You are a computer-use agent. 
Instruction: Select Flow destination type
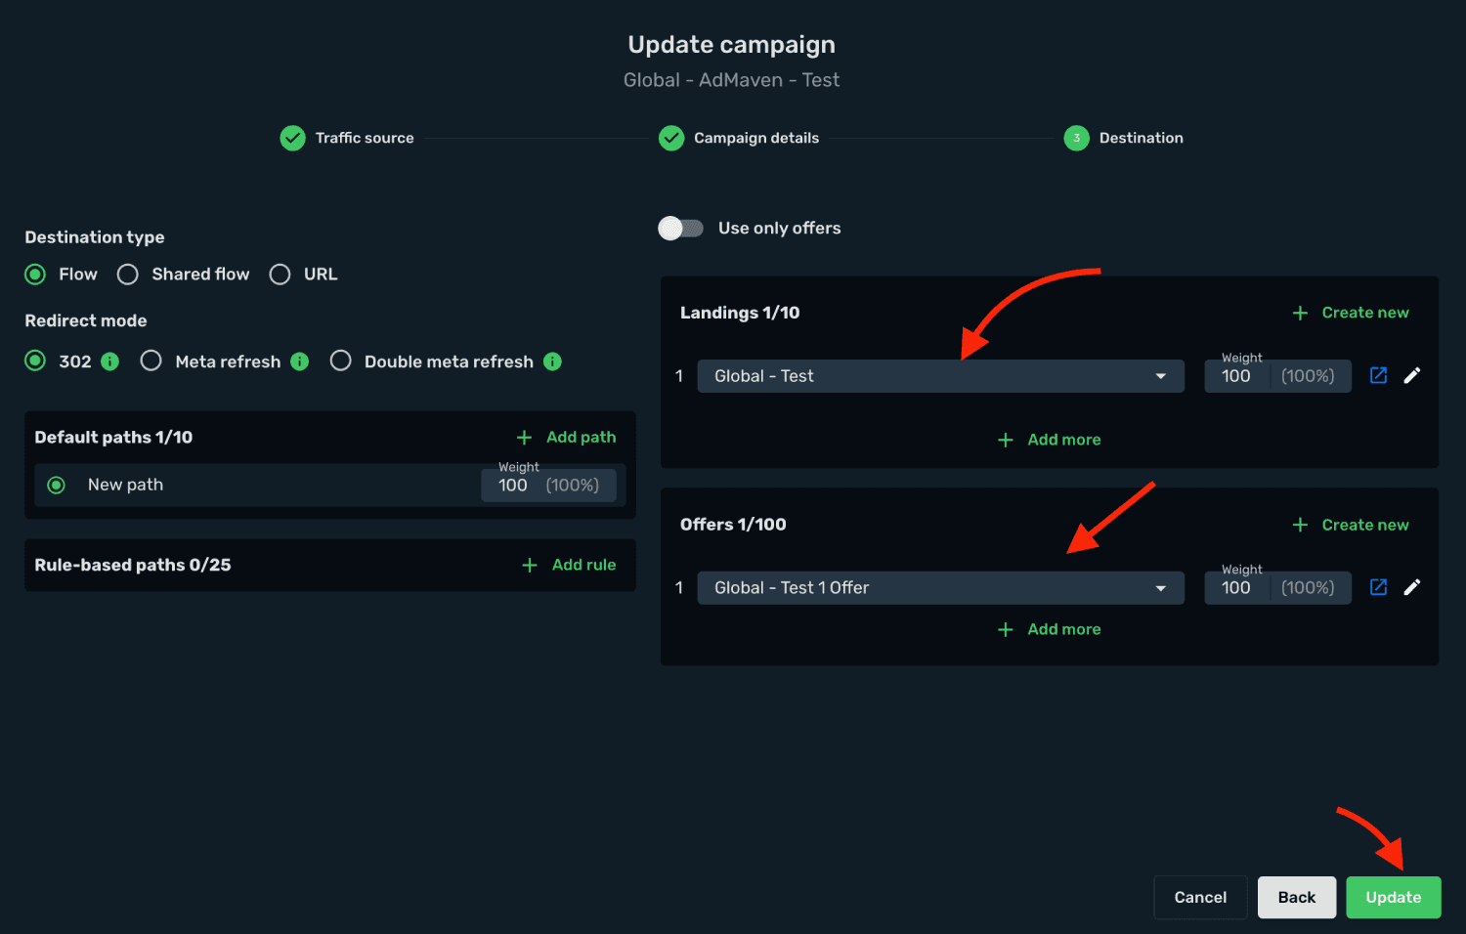[x=35, y=275]
